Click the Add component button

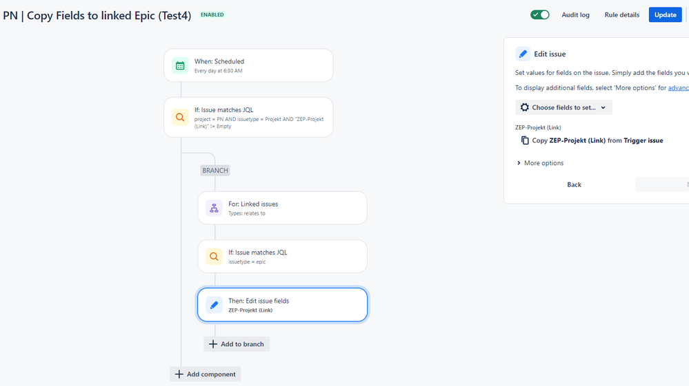coord(206,374)
